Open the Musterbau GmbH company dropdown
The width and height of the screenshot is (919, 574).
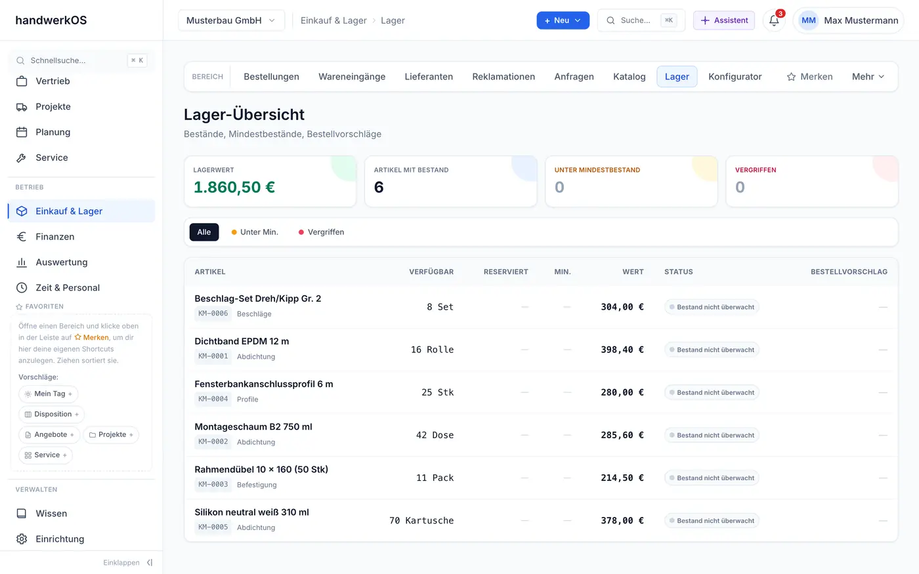tap(231, 20)
